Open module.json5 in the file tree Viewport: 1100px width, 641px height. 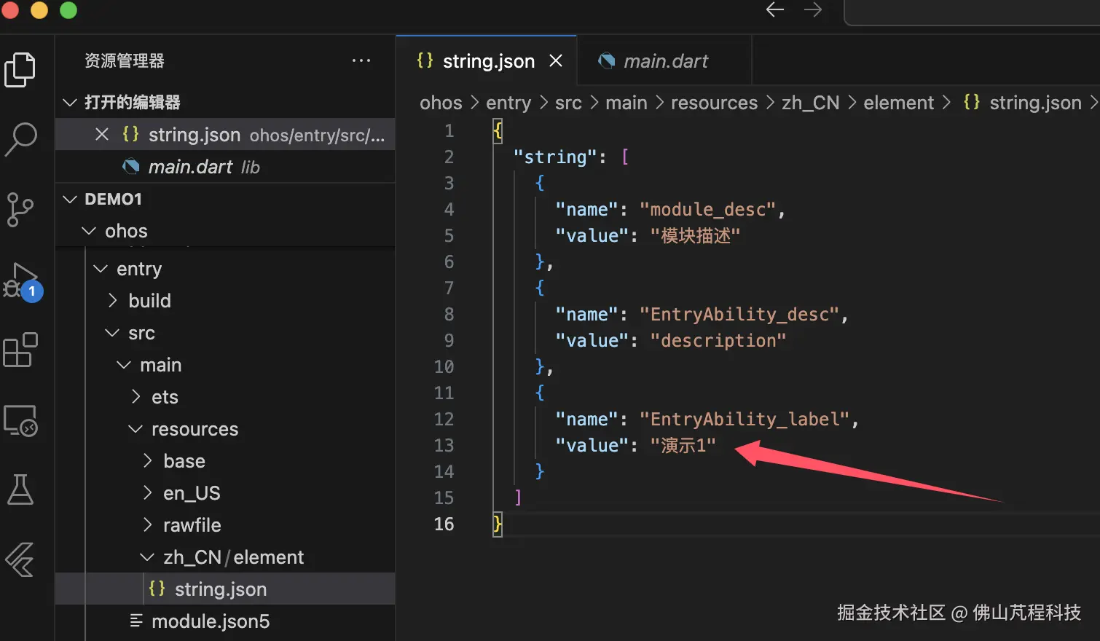(210, 621)
